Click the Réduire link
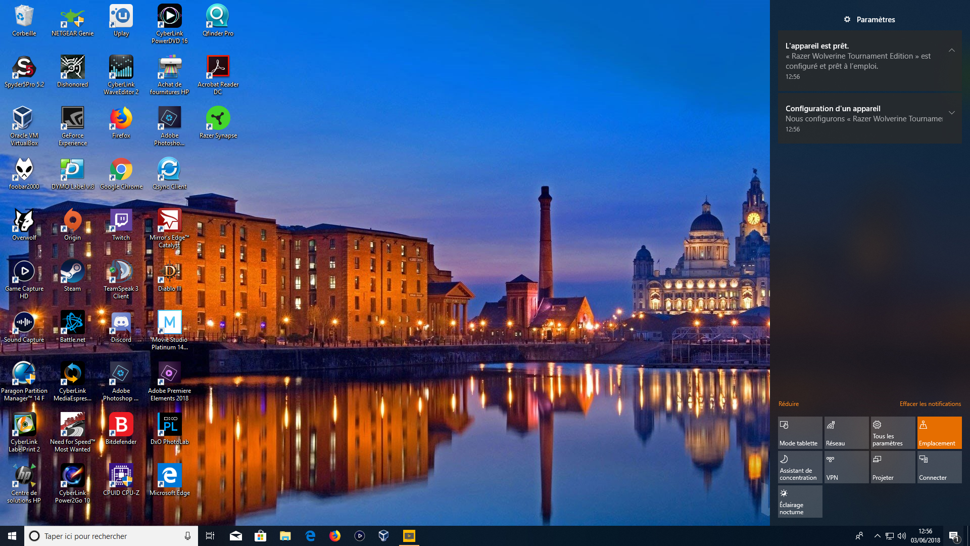This screenshot has width=970, height=546. pos(788,403)
